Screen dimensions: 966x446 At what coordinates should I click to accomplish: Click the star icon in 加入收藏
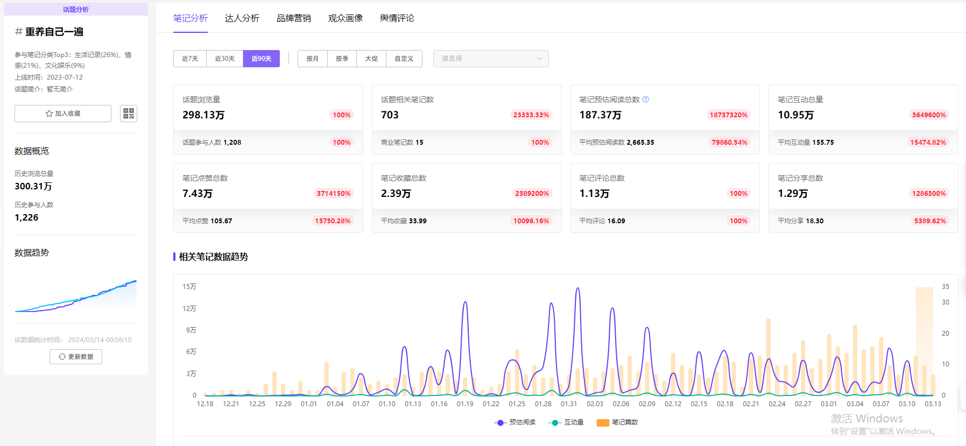(49, 114)
